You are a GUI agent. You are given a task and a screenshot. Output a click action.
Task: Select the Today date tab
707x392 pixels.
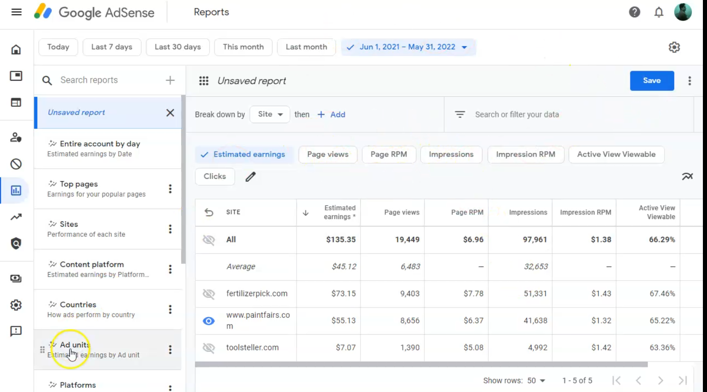click(x=58, y=47)
